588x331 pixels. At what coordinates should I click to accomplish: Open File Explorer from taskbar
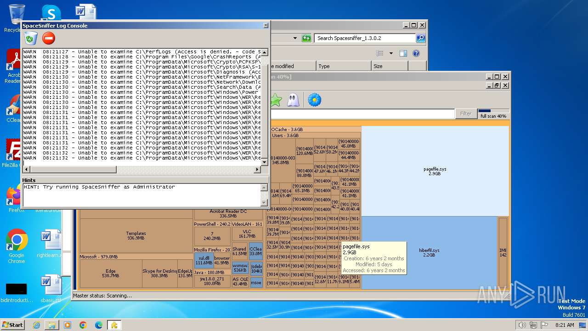click(x=52, y=325)
